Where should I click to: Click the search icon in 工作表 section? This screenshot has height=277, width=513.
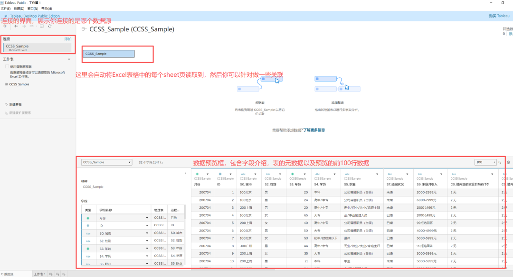pyautogui.click(x=69, y=59)
